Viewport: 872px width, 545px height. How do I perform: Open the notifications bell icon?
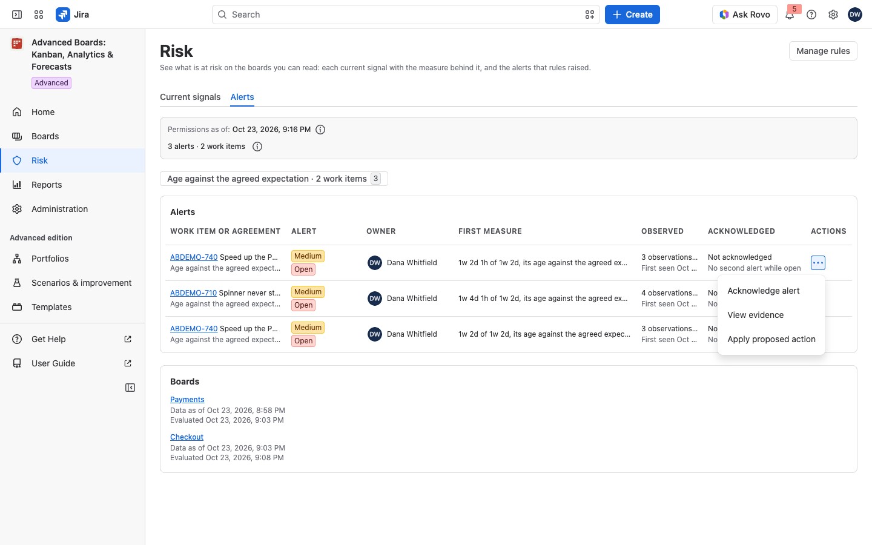click(790, 15)
